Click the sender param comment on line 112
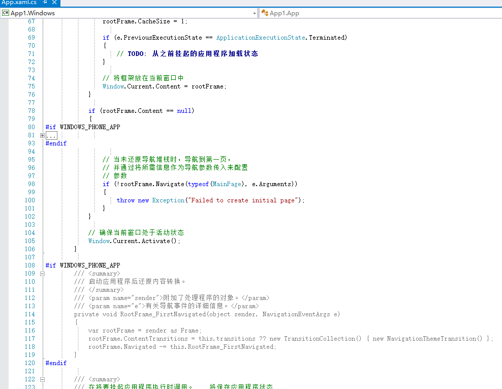The height and width of the screenshot is (389, 502). (x=172, y=298)
